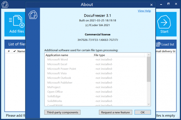The image size is (181, 120).
Task: Maximize the main DocuFreezer window
Action: click(x=169, y=4)
